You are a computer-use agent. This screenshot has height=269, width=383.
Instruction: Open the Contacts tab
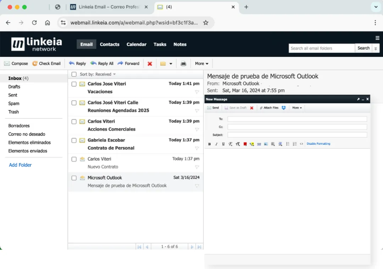[110, 44]
